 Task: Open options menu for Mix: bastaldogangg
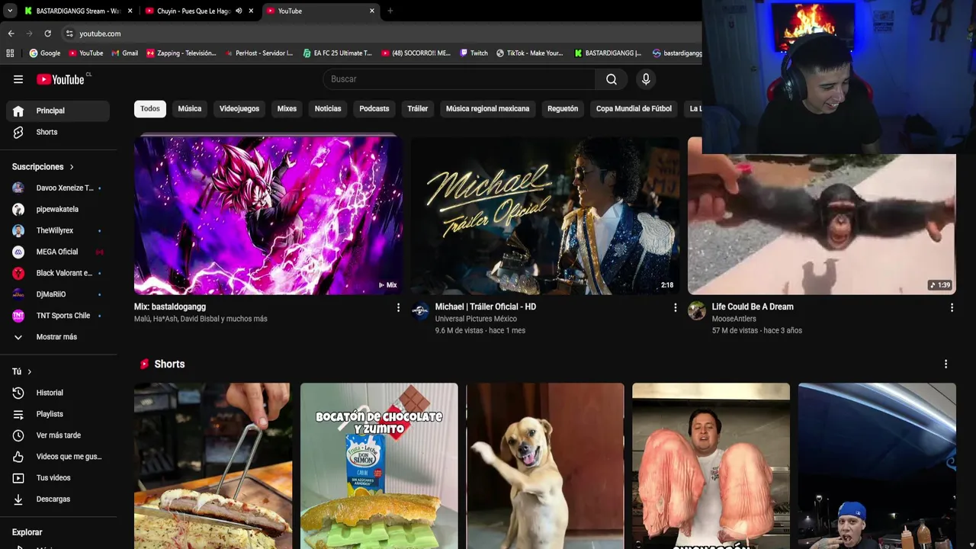(398, 307)
